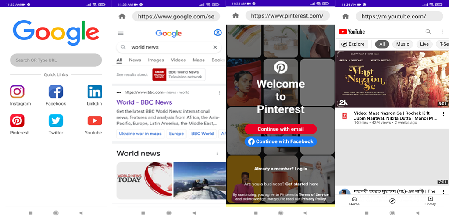Select the Music filter chip
The image size is (449, 219).
(x=403, y=44)
